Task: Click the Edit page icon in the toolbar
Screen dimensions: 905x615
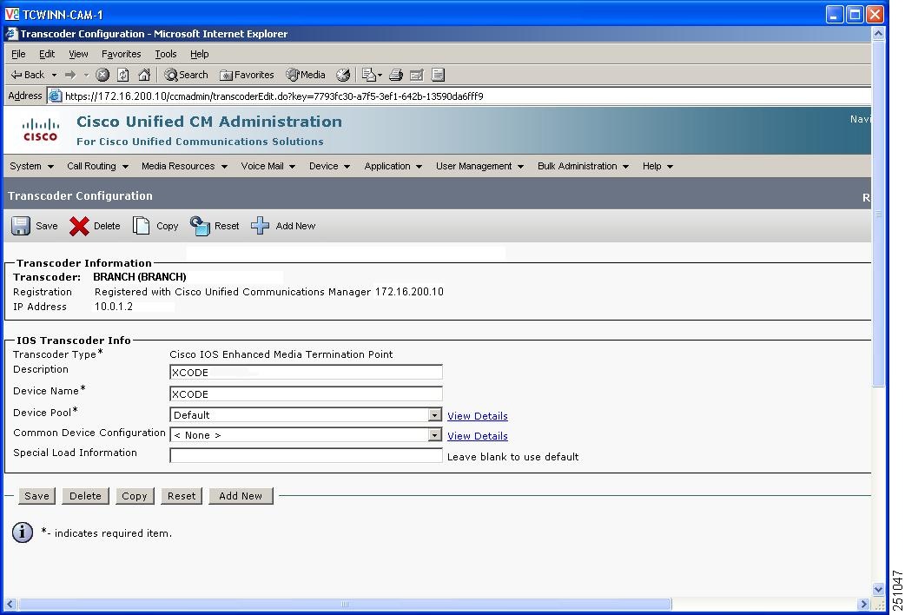Action: click(x=417, y=75)
